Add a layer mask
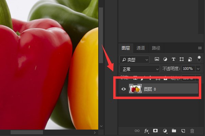 coord(156,131)
